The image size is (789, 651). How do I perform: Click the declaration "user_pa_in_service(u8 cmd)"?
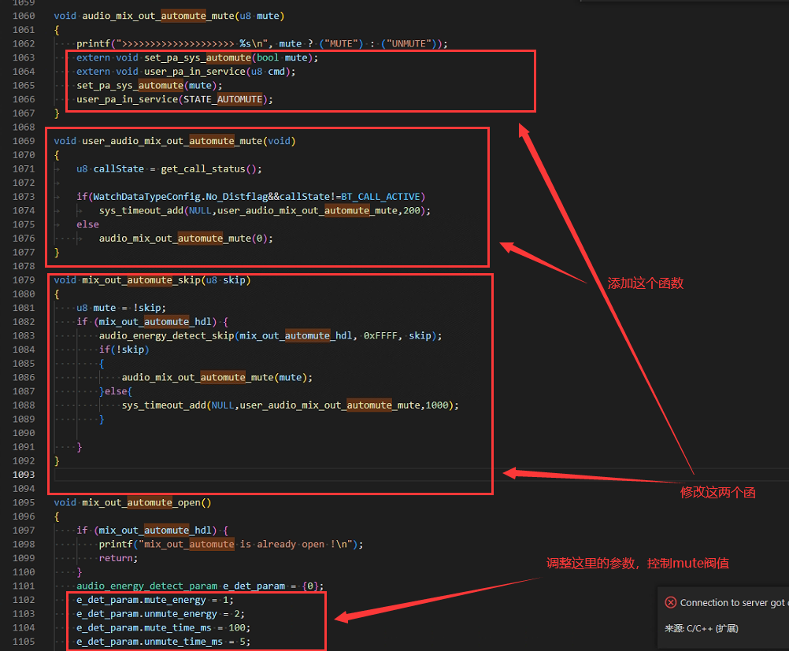point(217,72)
